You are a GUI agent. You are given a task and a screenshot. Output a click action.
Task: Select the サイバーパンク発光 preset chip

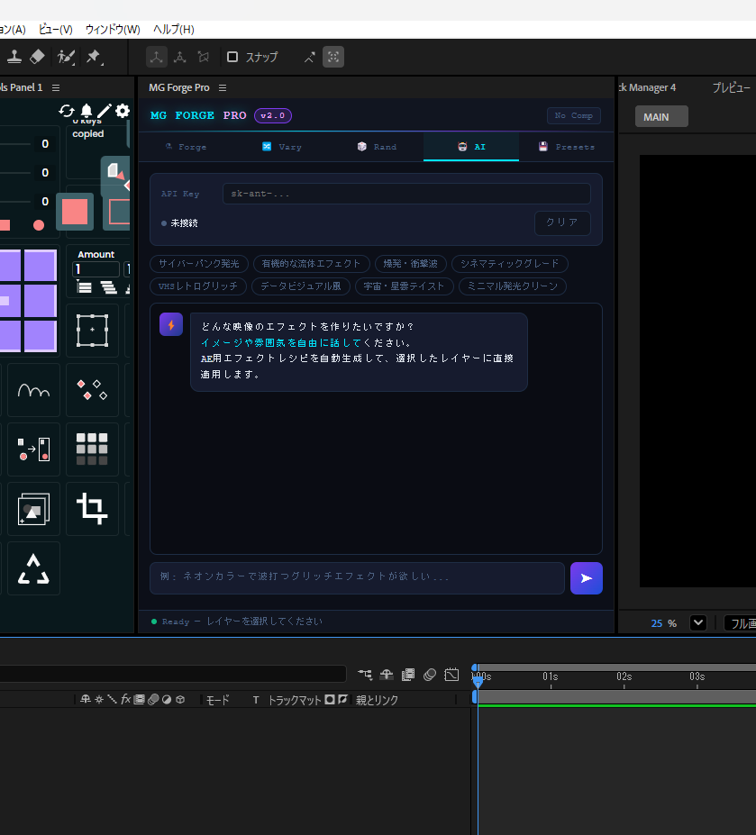point(199,264)
